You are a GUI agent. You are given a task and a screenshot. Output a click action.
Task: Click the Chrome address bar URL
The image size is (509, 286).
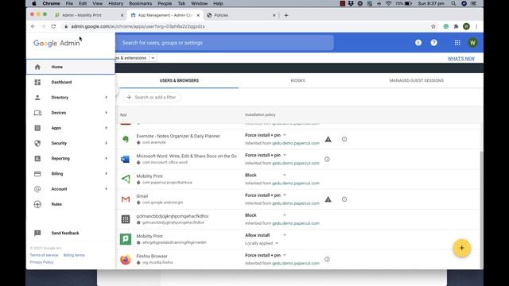point(138,26)
